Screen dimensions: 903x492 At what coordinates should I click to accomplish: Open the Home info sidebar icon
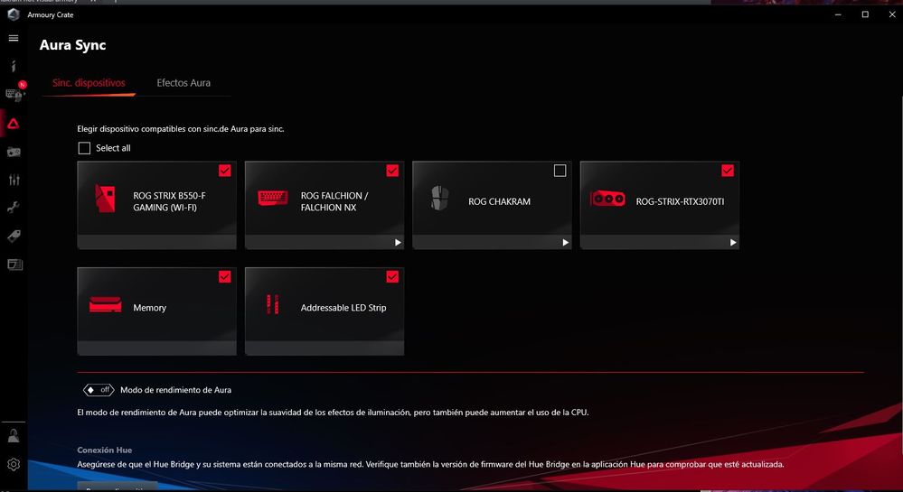(14, 66)
